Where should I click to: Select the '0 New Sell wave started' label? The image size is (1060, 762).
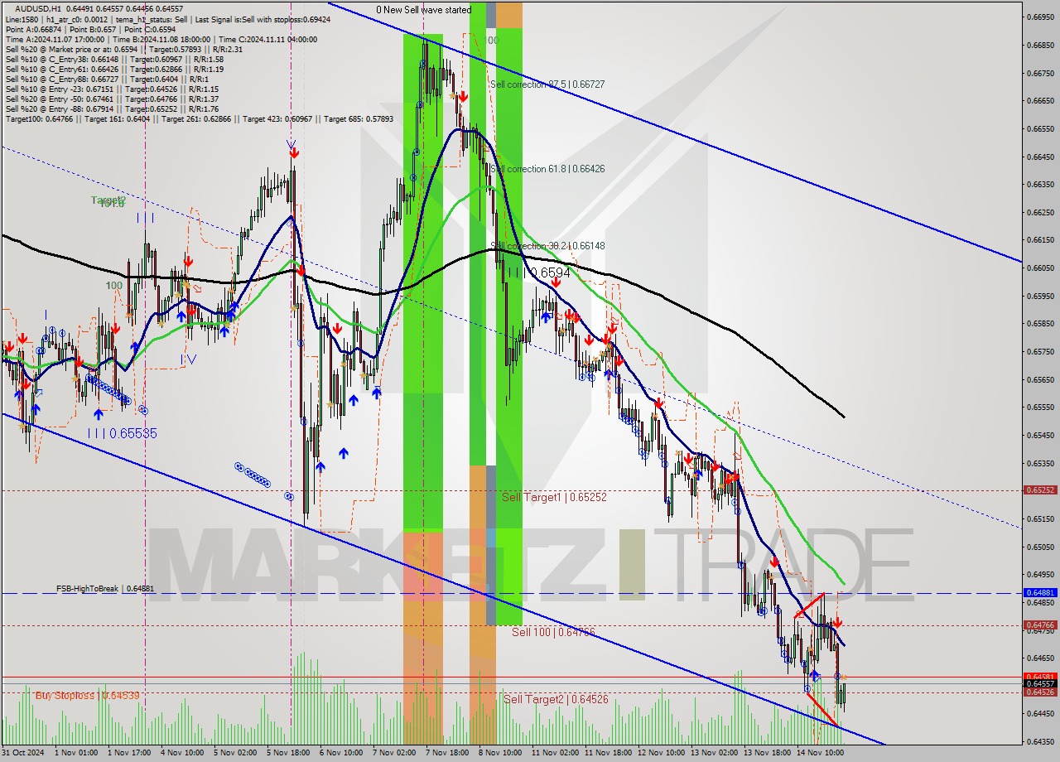click(x=423, y=10)
